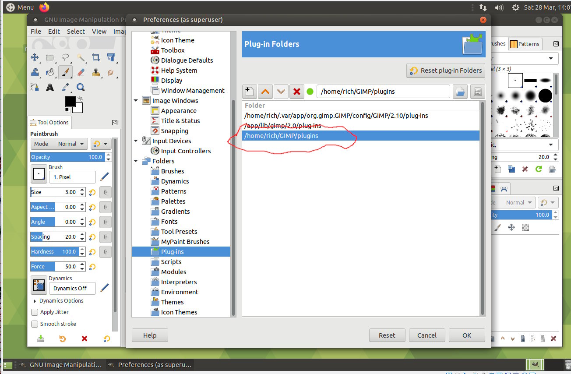This screenshot has height=374, width=571.
Task: Toggle link Hardness to brush native
Action: [105, 252]
